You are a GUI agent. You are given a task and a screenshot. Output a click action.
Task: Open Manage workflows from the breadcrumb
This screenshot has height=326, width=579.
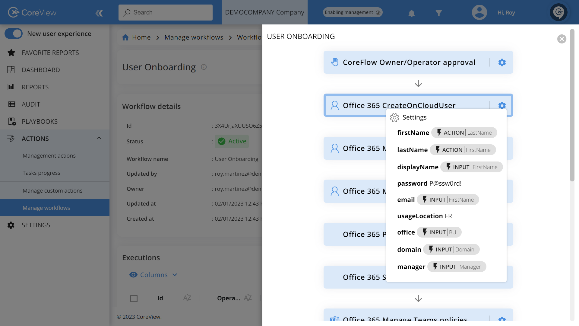point(194,37)
